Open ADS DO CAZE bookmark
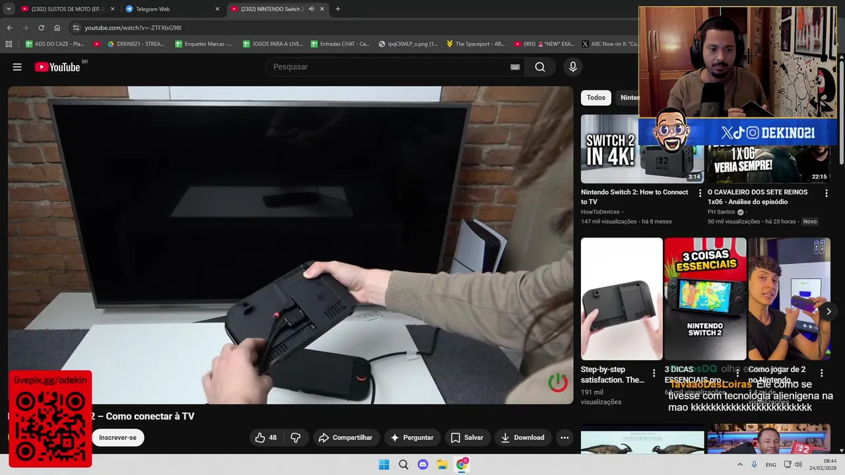845x475 pixels. click(x=55, y=44)
